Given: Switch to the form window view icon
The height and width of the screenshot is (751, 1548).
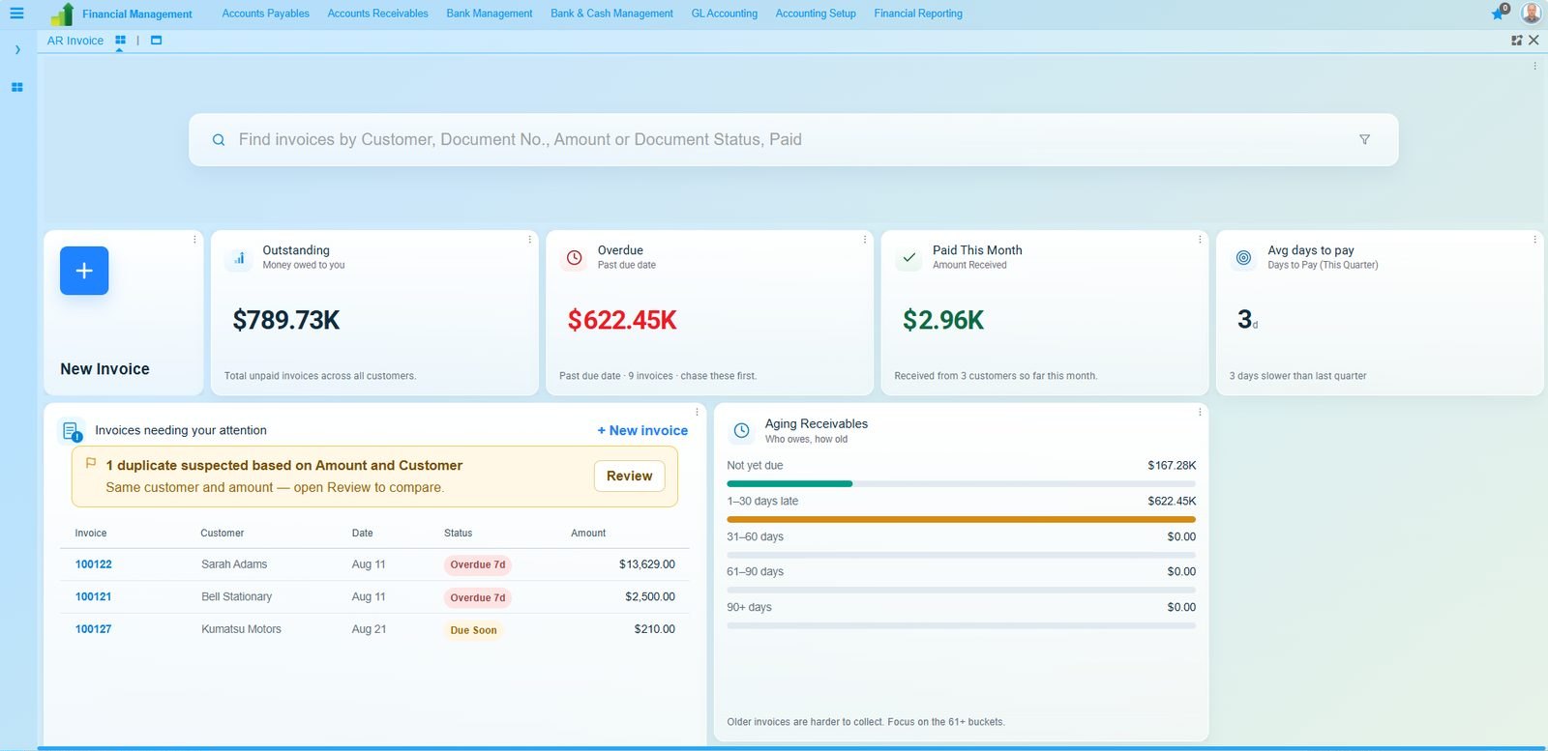Looking at the screenshot, I should coord(156,41).
